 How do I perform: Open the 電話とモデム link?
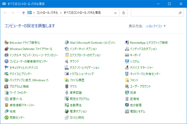(137, 112)
